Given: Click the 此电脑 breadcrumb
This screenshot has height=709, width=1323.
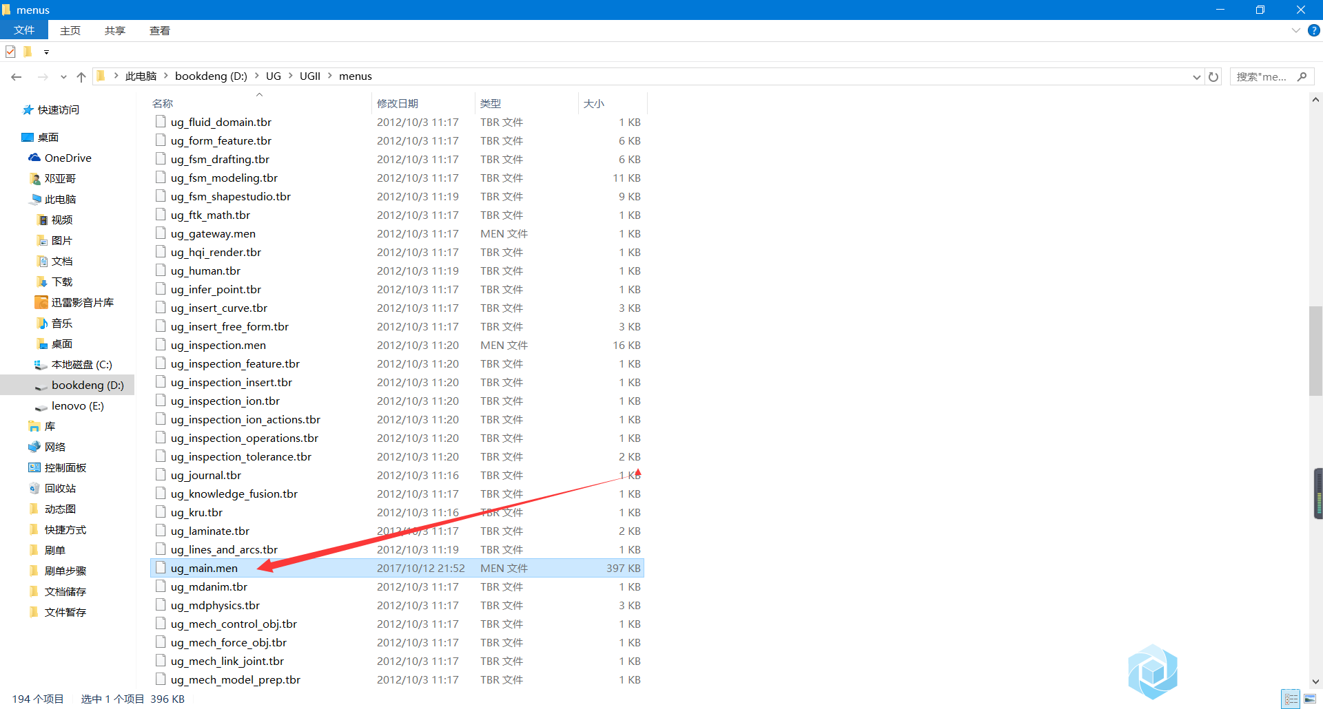Looking at the screenshot, I should 141,76.
